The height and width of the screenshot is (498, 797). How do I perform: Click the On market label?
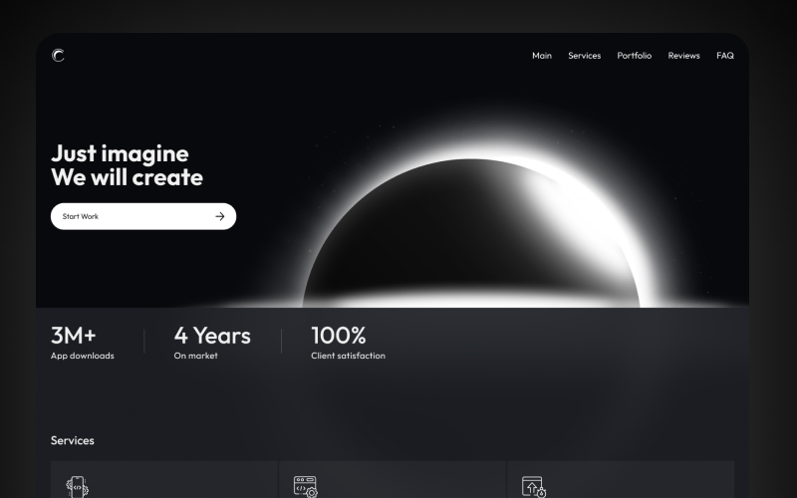tap(195, 356)
